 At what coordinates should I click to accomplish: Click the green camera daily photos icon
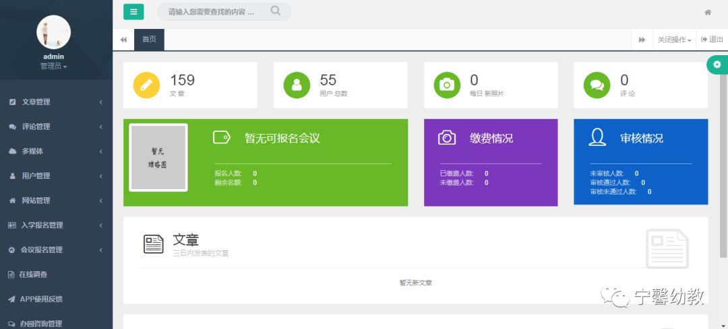(x=446, y=85)
